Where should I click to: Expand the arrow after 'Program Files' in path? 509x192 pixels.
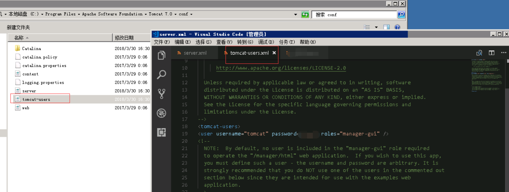(x=79, y=14)
